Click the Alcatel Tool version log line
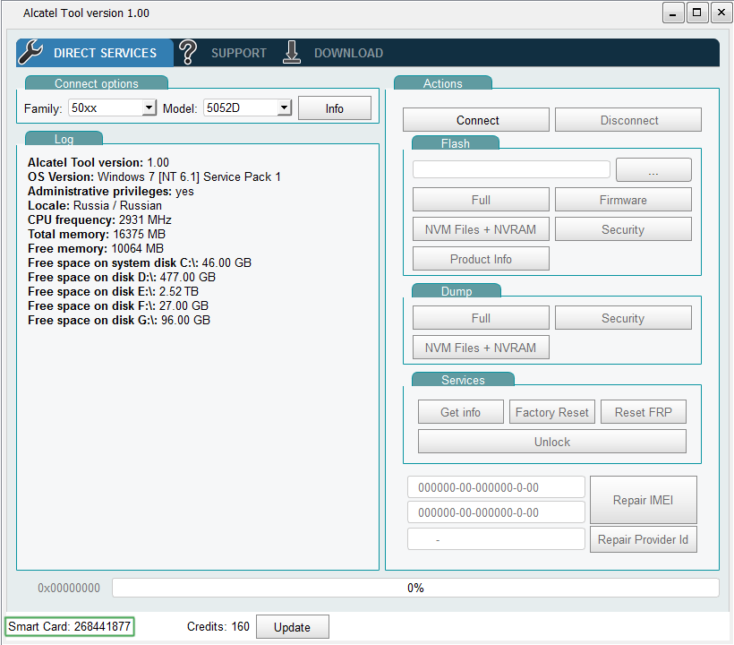Screen dimensions: 734x645 tap(98, 162)
